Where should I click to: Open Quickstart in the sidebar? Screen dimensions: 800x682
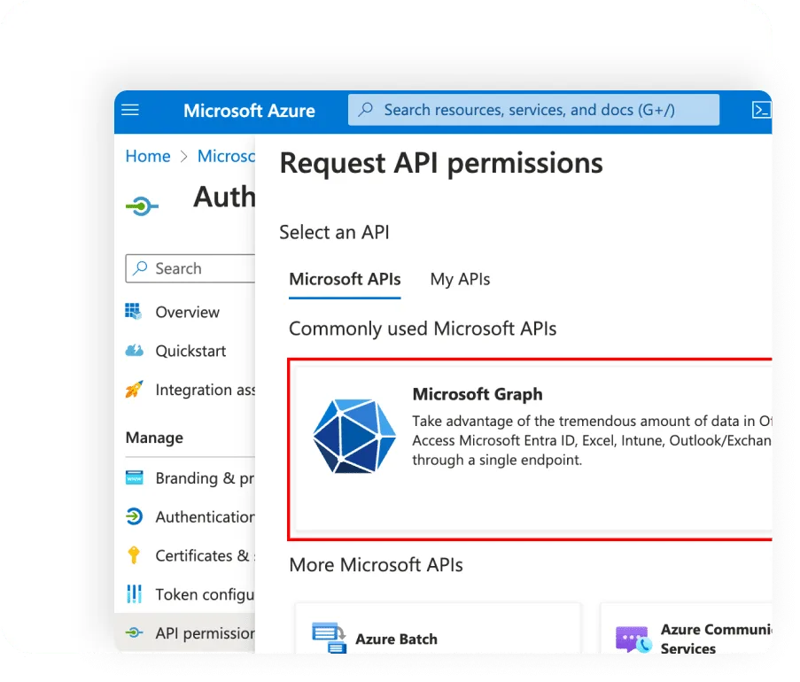coord(190,351)
